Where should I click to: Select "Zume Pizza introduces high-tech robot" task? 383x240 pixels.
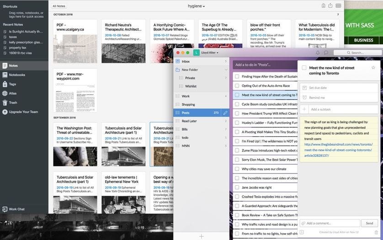click(x=265, y=150)
